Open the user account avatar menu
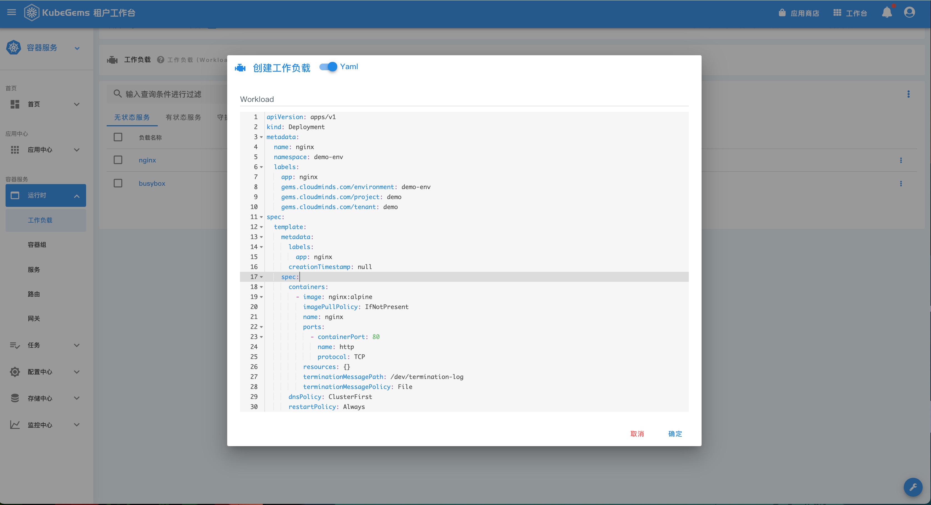The height and width of the screenshot is (505, 931). pyautogui.click(x=909, y=12)
